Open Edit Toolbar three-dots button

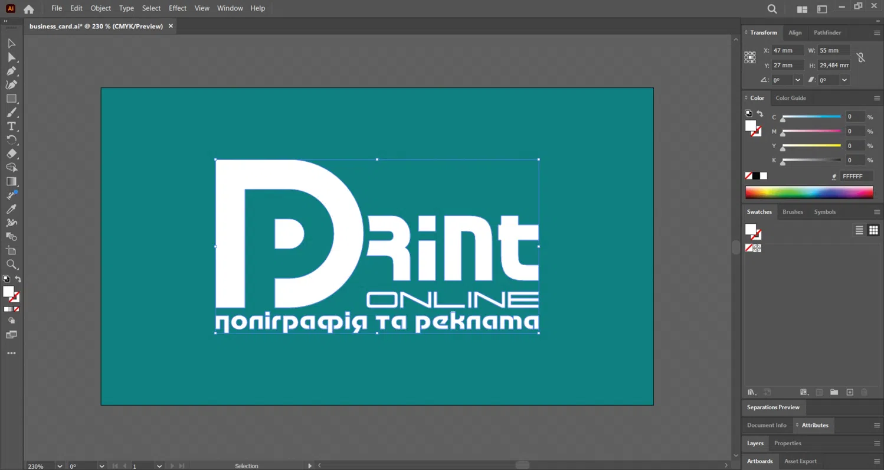pyautogui.click(x=11, y=353)
